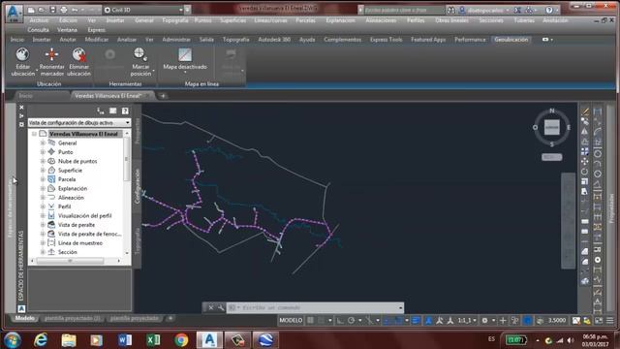Click Marcar posición tool
Viewport: 620px width, 349px height.
click(140, 62)
